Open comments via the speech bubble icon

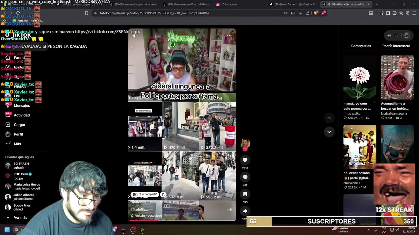(x=245, y=177)
